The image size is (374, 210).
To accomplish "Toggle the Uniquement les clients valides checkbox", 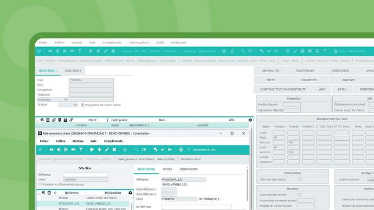I will [82, 105].
